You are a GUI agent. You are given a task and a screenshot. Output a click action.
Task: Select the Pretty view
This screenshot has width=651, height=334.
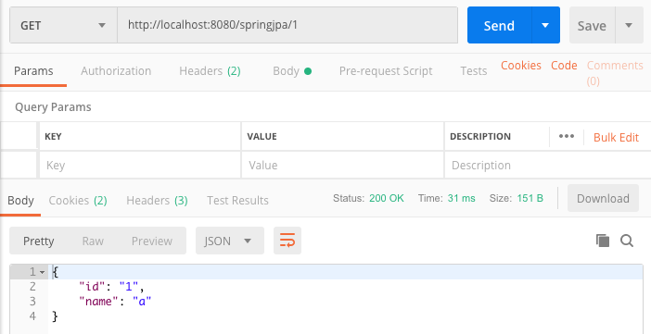click(39, 241)
